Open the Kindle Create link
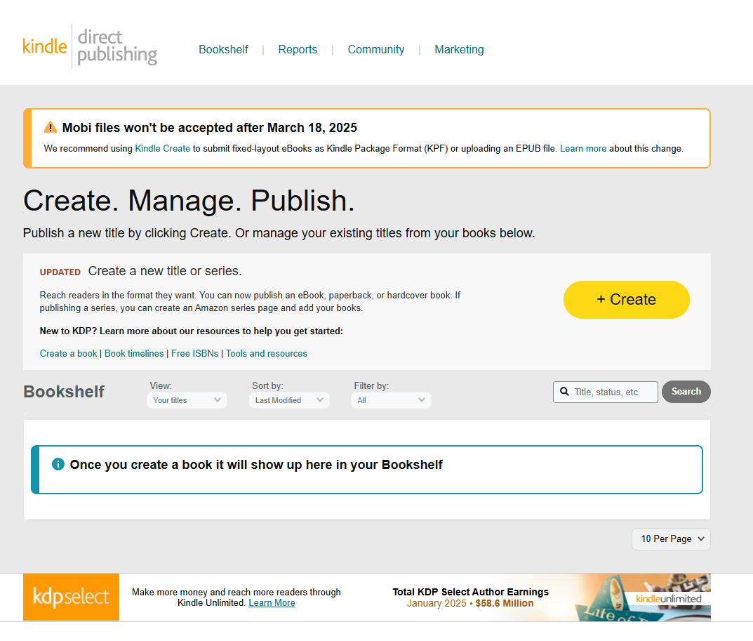Image resolution: width=753 pixels, height=641 pixels. point(163,148)
